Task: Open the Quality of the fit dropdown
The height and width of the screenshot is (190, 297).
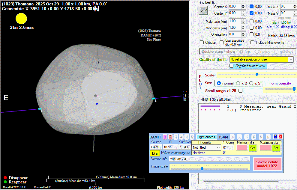Action: click(291, 60)
